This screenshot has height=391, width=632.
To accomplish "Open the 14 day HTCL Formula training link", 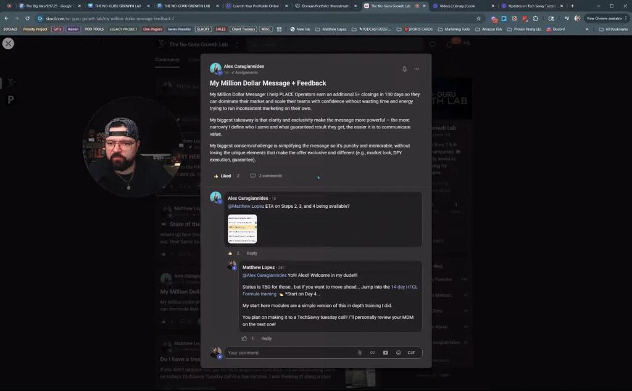I will click(330, 290).
